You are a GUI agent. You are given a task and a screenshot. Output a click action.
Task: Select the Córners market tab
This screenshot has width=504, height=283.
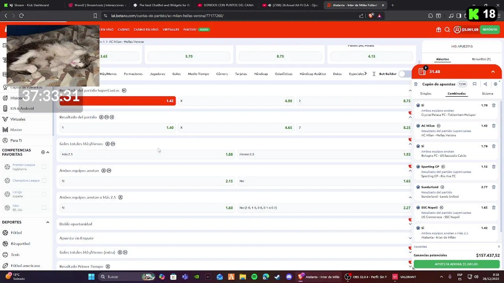click(222, 74)
